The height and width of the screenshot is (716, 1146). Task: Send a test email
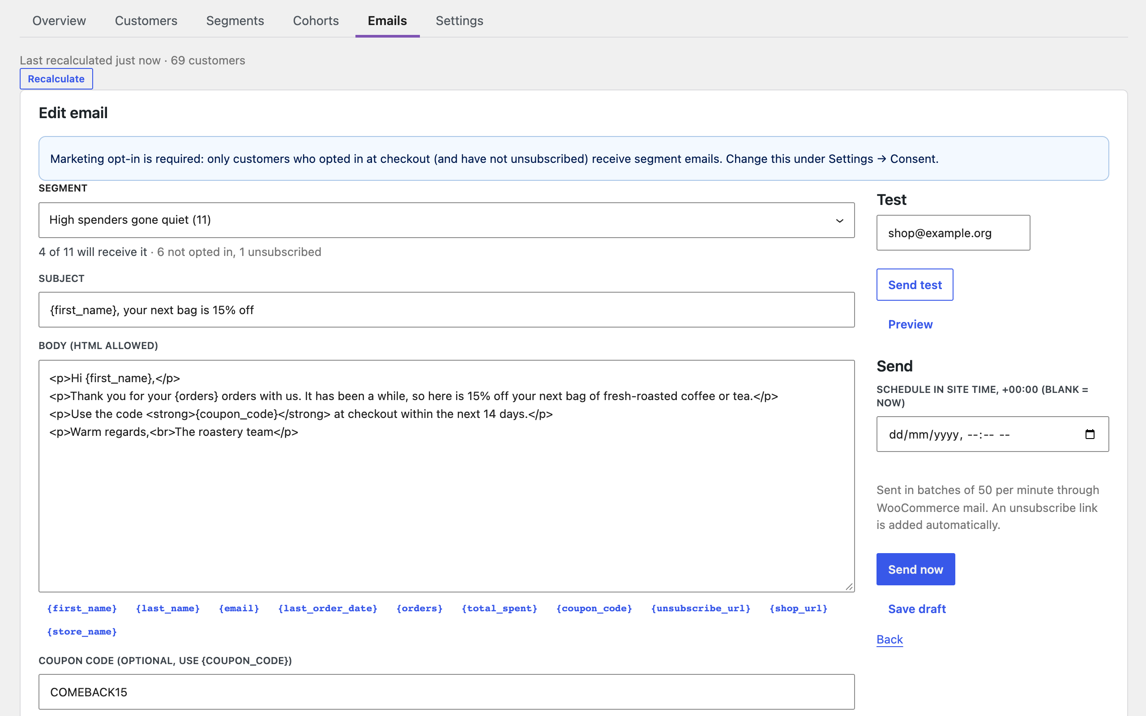coord(915,285)
